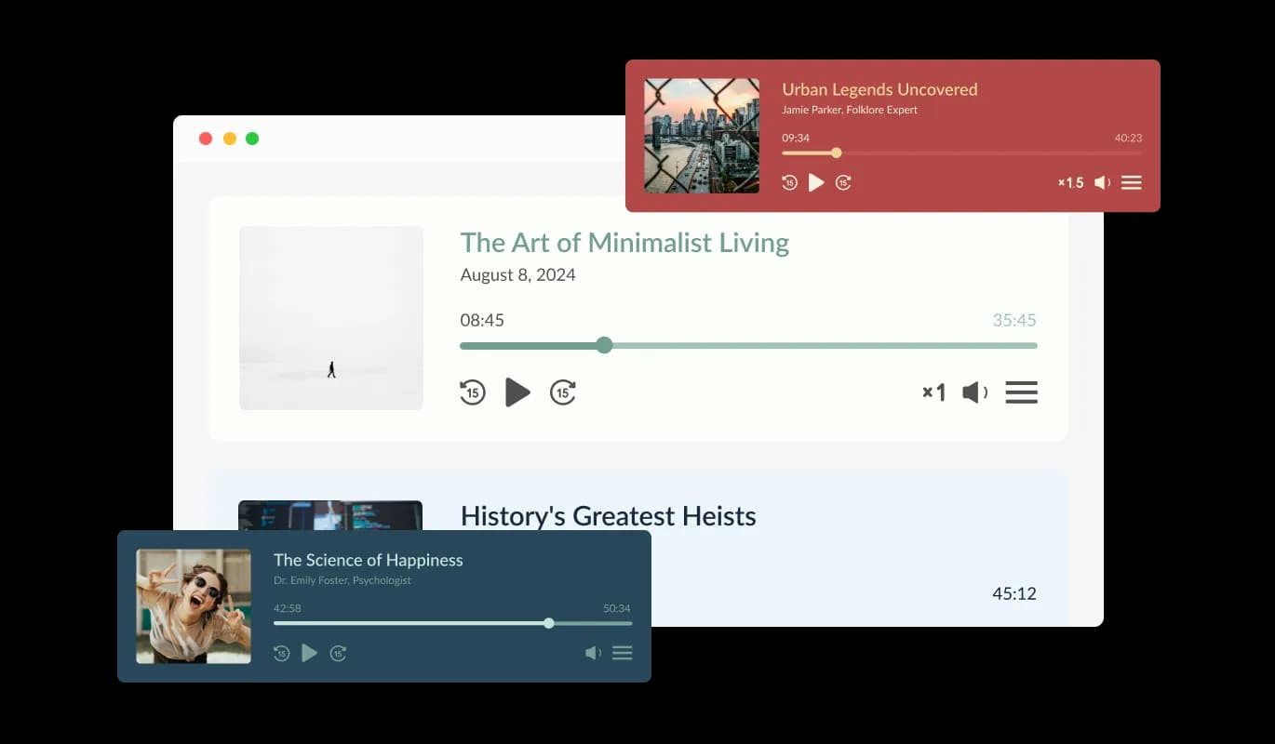Skip forward 15 seconds in Minimalist Living player
The height and width of the screenshot is (744, 1275).
point(563,392)
